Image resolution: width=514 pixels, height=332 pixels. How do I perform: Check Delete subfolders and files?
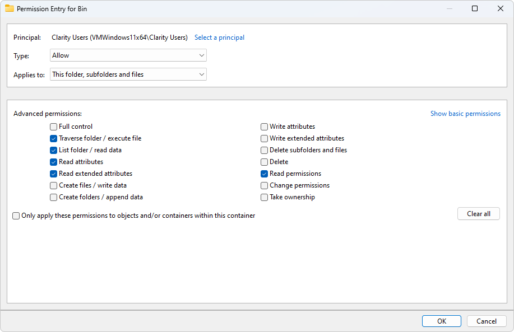(x=264, y=150)
